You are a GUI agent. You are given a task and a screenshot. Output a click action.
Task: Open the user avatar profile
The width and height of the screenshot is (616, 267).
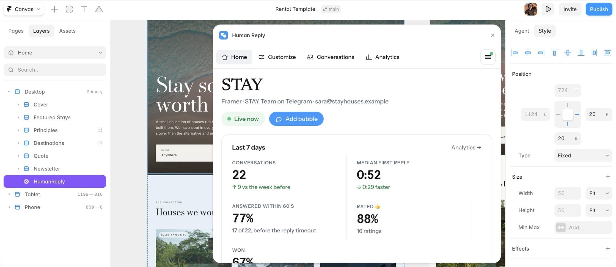pyautogui.click(x=531, y=9)
